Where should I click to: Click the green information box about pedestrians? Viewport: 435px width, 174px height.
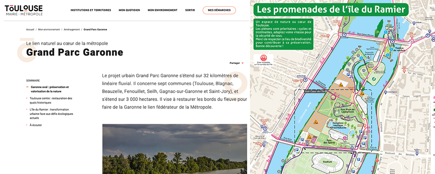284,34
